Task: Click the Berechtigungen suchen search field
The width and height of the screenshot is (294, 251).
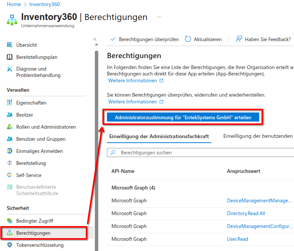Action: pos(204,153)
